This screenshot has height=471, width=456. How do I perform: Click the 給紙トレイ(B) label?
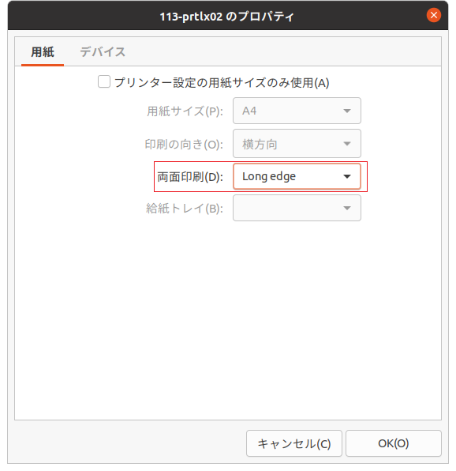coord(185,209)
